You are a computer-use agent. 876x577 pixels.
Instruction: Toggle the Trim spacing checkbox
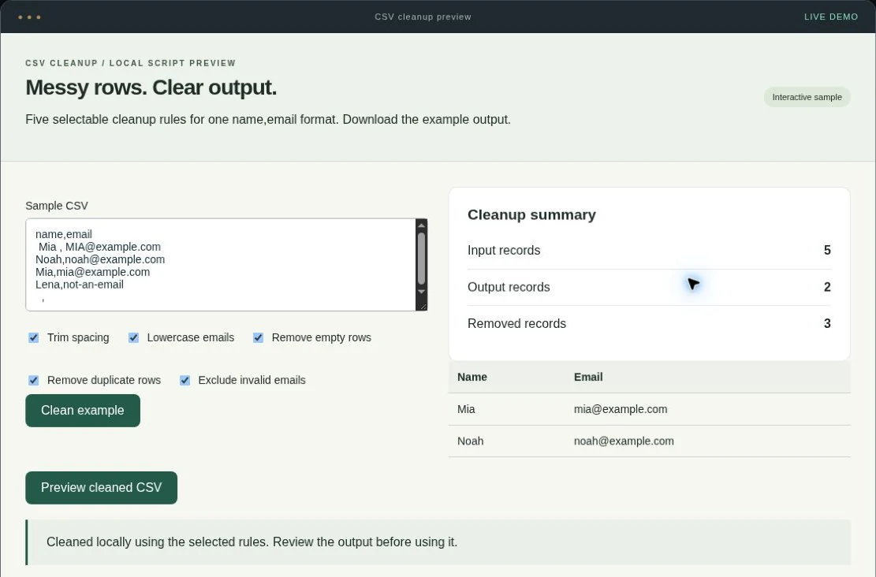(x=34, y=338)
